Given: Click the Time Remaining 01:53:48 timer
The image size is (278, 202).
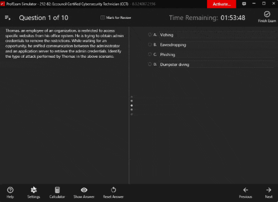Looking at the screenshot, I should pyautogui.click(x=207, y=18).
